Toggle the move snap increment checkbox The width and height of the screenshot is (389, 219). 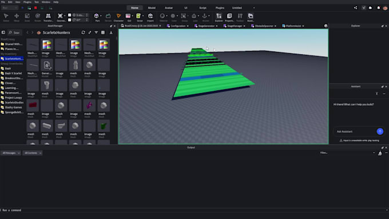pyautogui.click(x=70, y=15)
